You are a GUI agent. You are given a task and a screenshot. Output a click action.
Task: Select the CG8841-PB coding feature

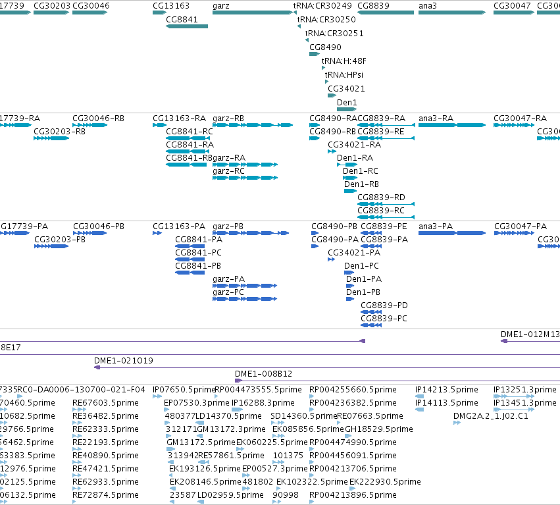(190, 273)
